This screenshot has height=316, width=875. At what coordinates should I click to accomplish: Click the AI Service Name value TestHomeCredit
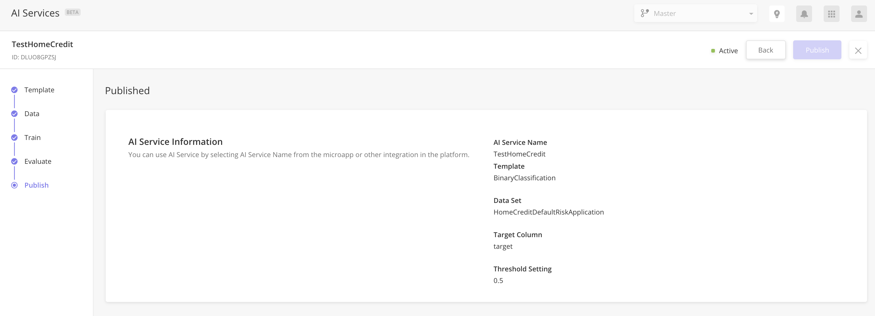519,154
